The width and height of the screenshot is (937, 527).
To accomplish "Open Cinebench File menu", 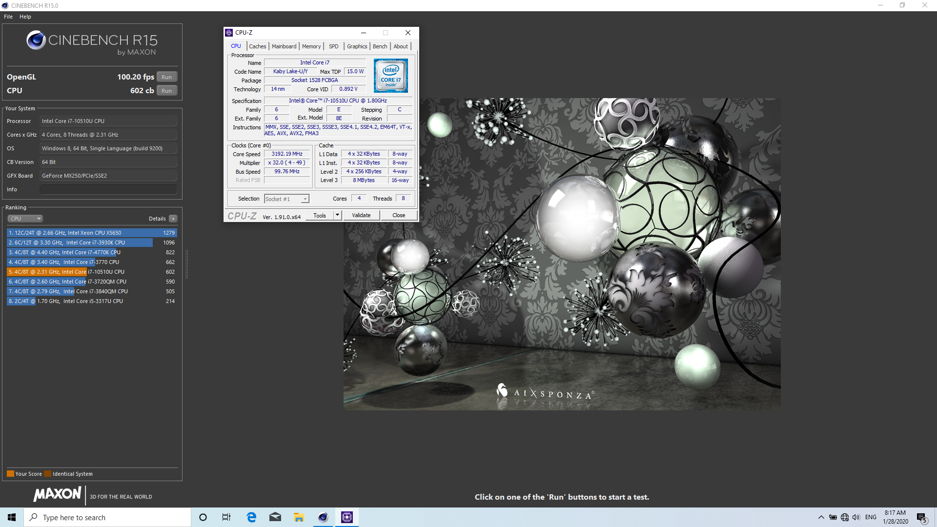I will click(x=8, y=17).
